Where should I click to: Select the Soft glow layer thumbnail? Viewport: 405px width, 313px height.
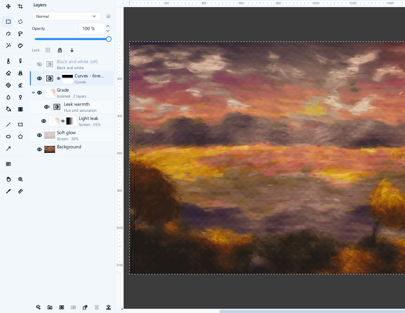(50, 135)
